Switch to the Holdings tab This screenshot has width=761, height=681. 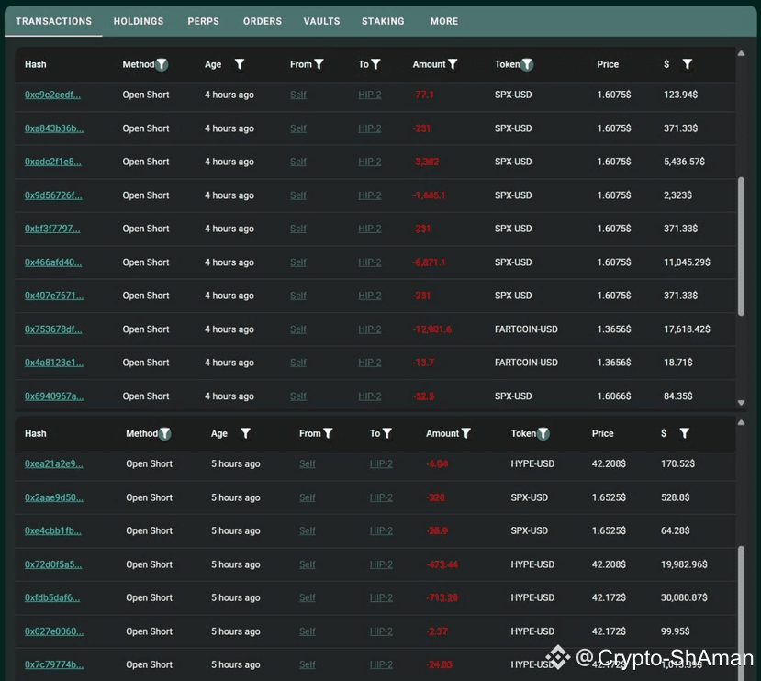click(139, 21)
